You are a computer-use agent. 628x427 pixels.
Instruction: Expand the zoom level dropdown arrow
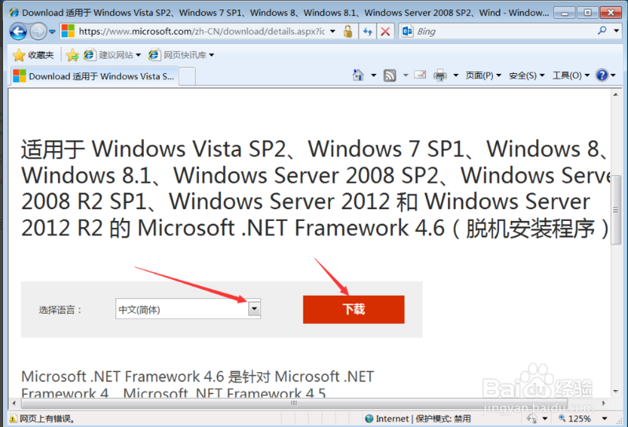pyautogui.click(x=604, y=418)
